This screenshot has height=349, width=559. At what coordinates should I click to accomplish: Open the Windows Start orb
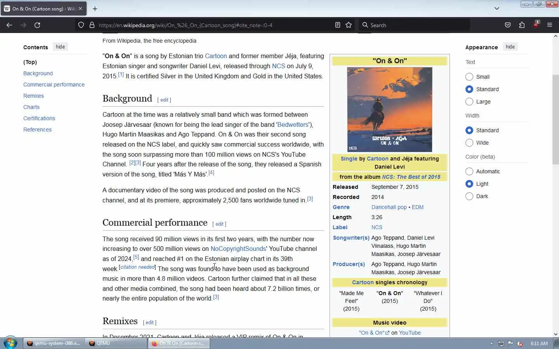pos(10,343)
